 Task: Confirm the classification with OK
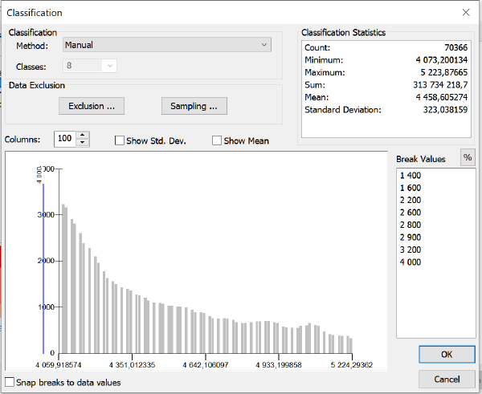[x=447, y=355]
